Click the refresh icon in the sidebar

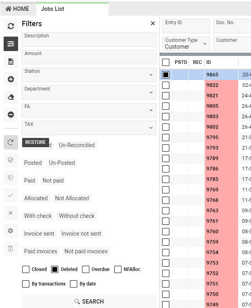coord(11,26)
